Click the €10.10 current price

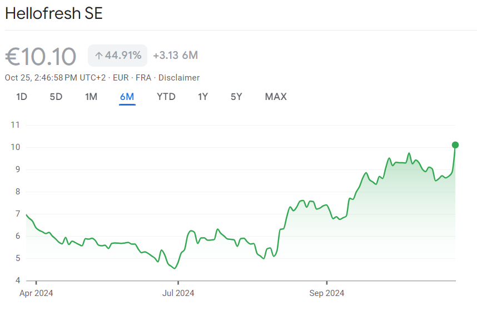click(x=41, y=57)
